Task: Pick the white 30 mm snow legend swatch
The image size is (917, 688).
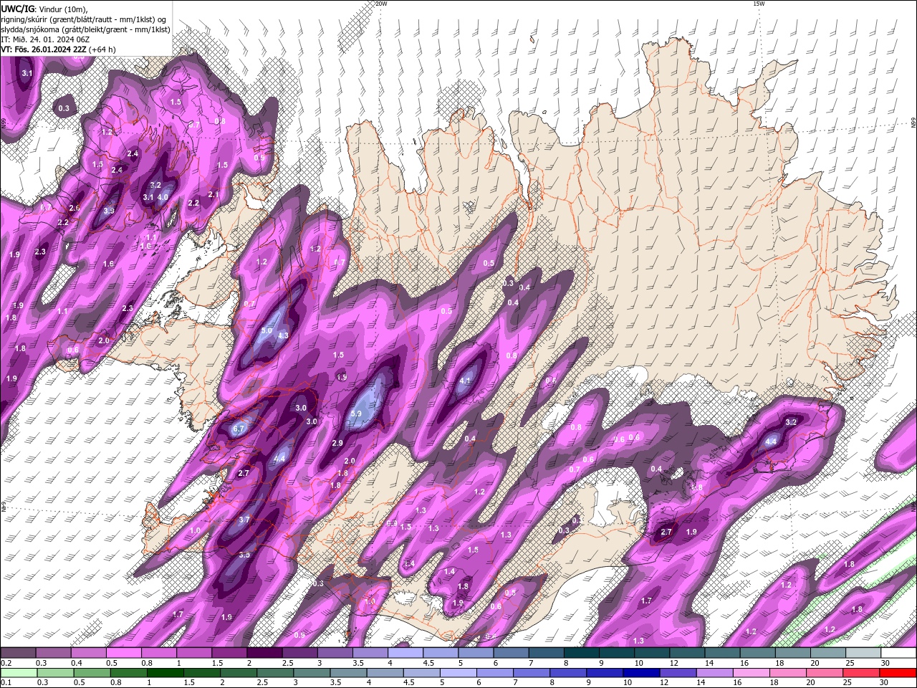Action: click(898, 653)
